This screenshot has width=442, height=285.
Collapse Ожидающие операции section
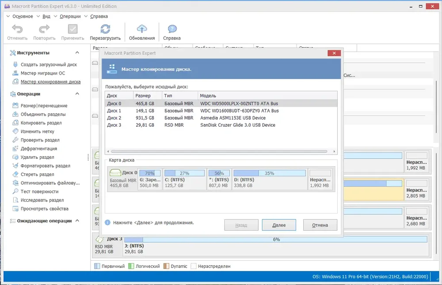(77, 221)
